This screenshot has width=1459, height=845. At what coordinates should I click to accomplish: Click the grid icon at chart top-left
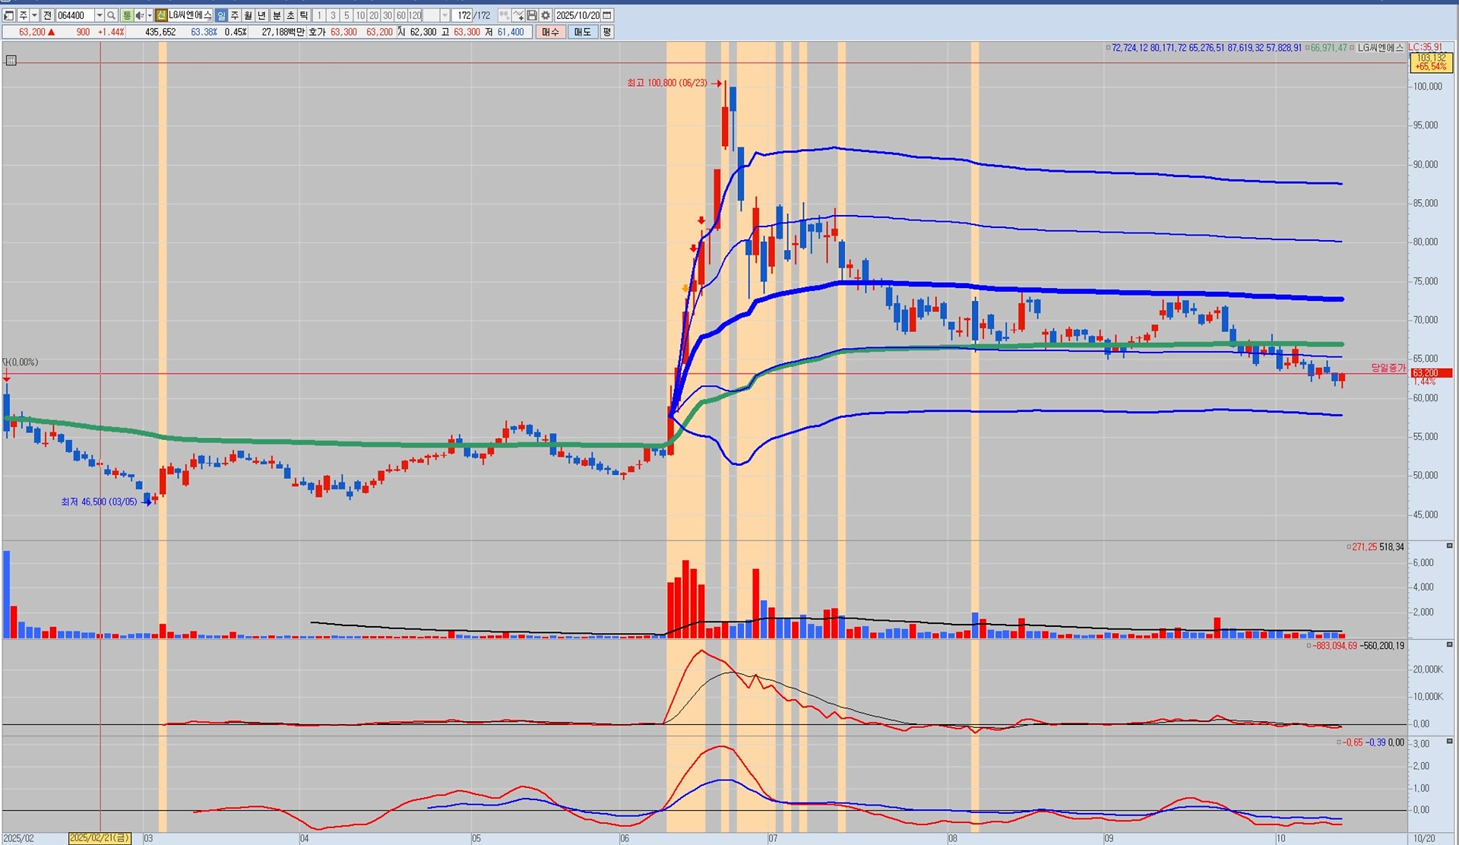(x=11, y=60)
